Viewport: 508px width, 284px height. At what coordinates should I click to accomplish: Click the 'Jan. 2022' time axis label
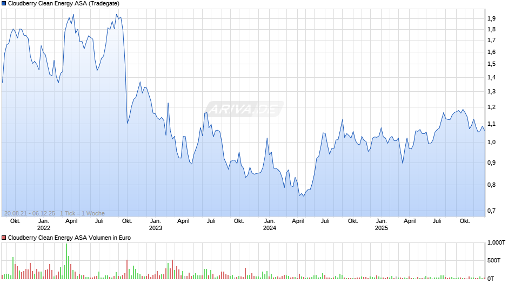click(x=43, y=225)
